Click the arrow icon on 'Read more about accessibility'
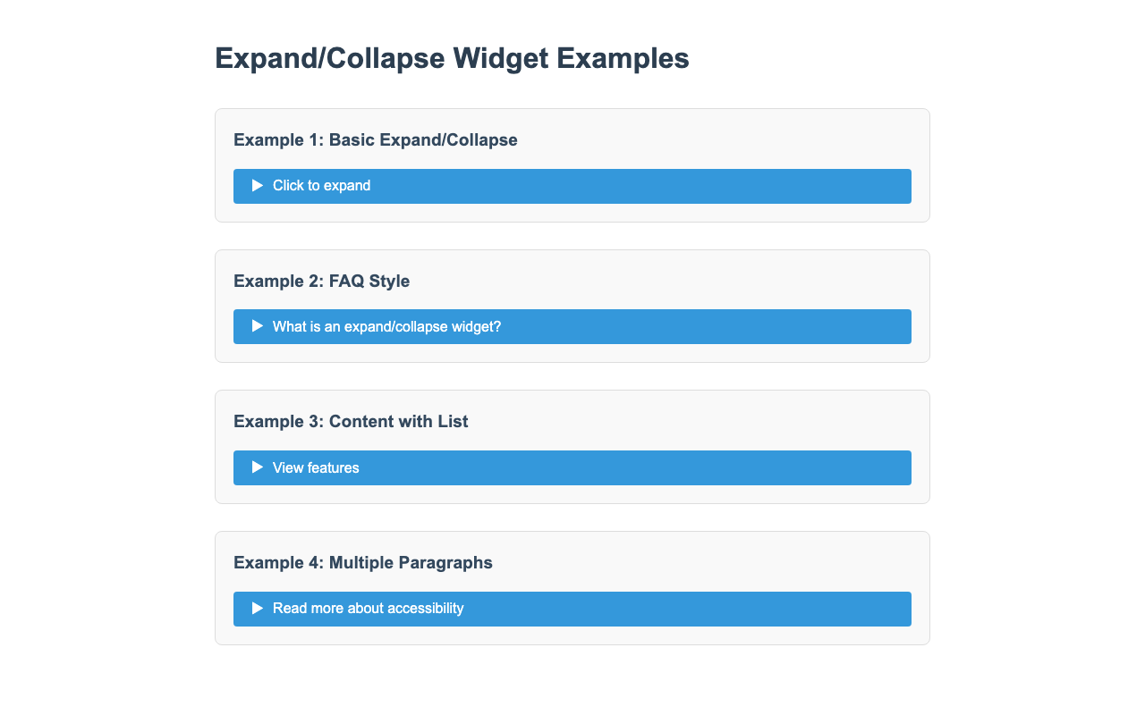 point(258,609)
